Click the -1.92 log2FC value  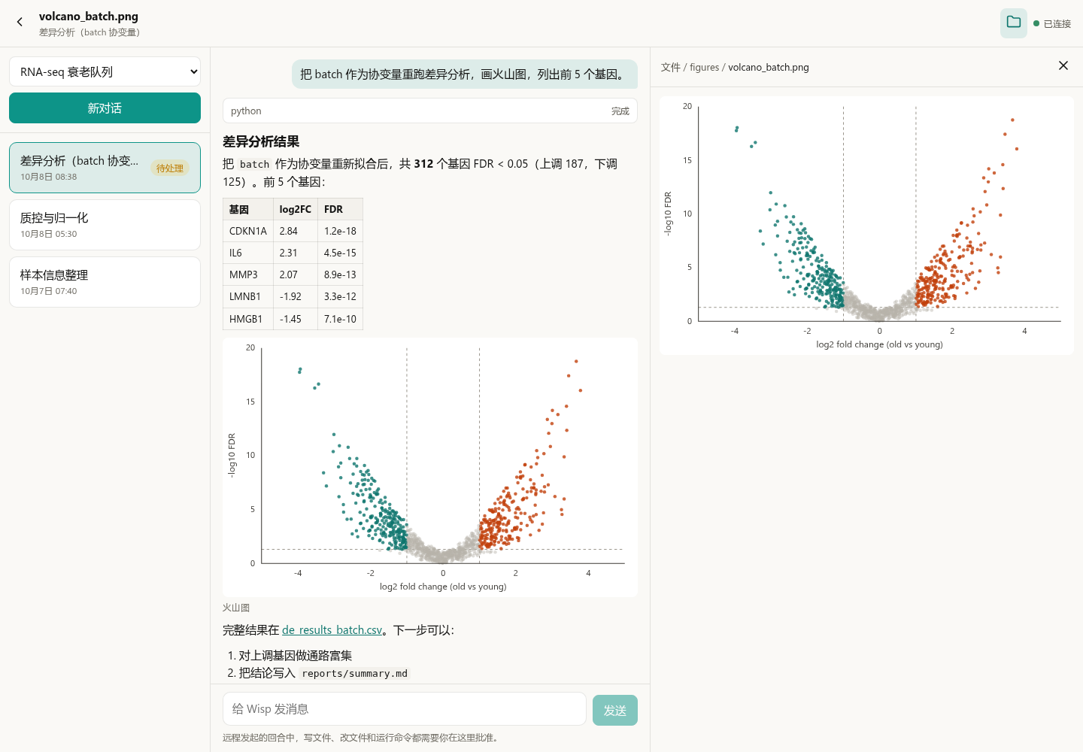296,296
